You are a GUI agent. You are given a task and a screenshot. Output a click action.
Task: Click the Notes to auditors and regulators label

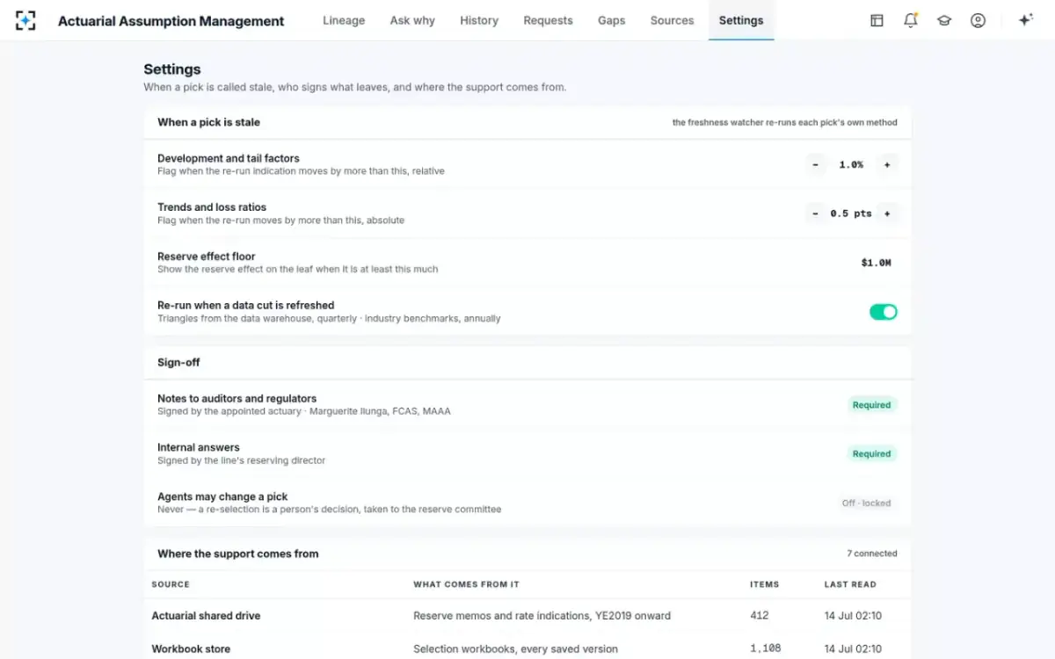pos(236,398)
